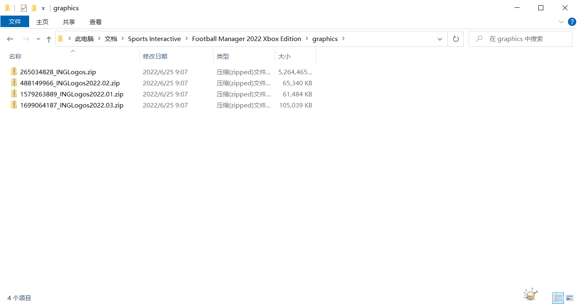Click the type cell of 488149966_INGLogos2022.02.zip
This screenshot has height=304, width=577.
click(x=244, y=83)
